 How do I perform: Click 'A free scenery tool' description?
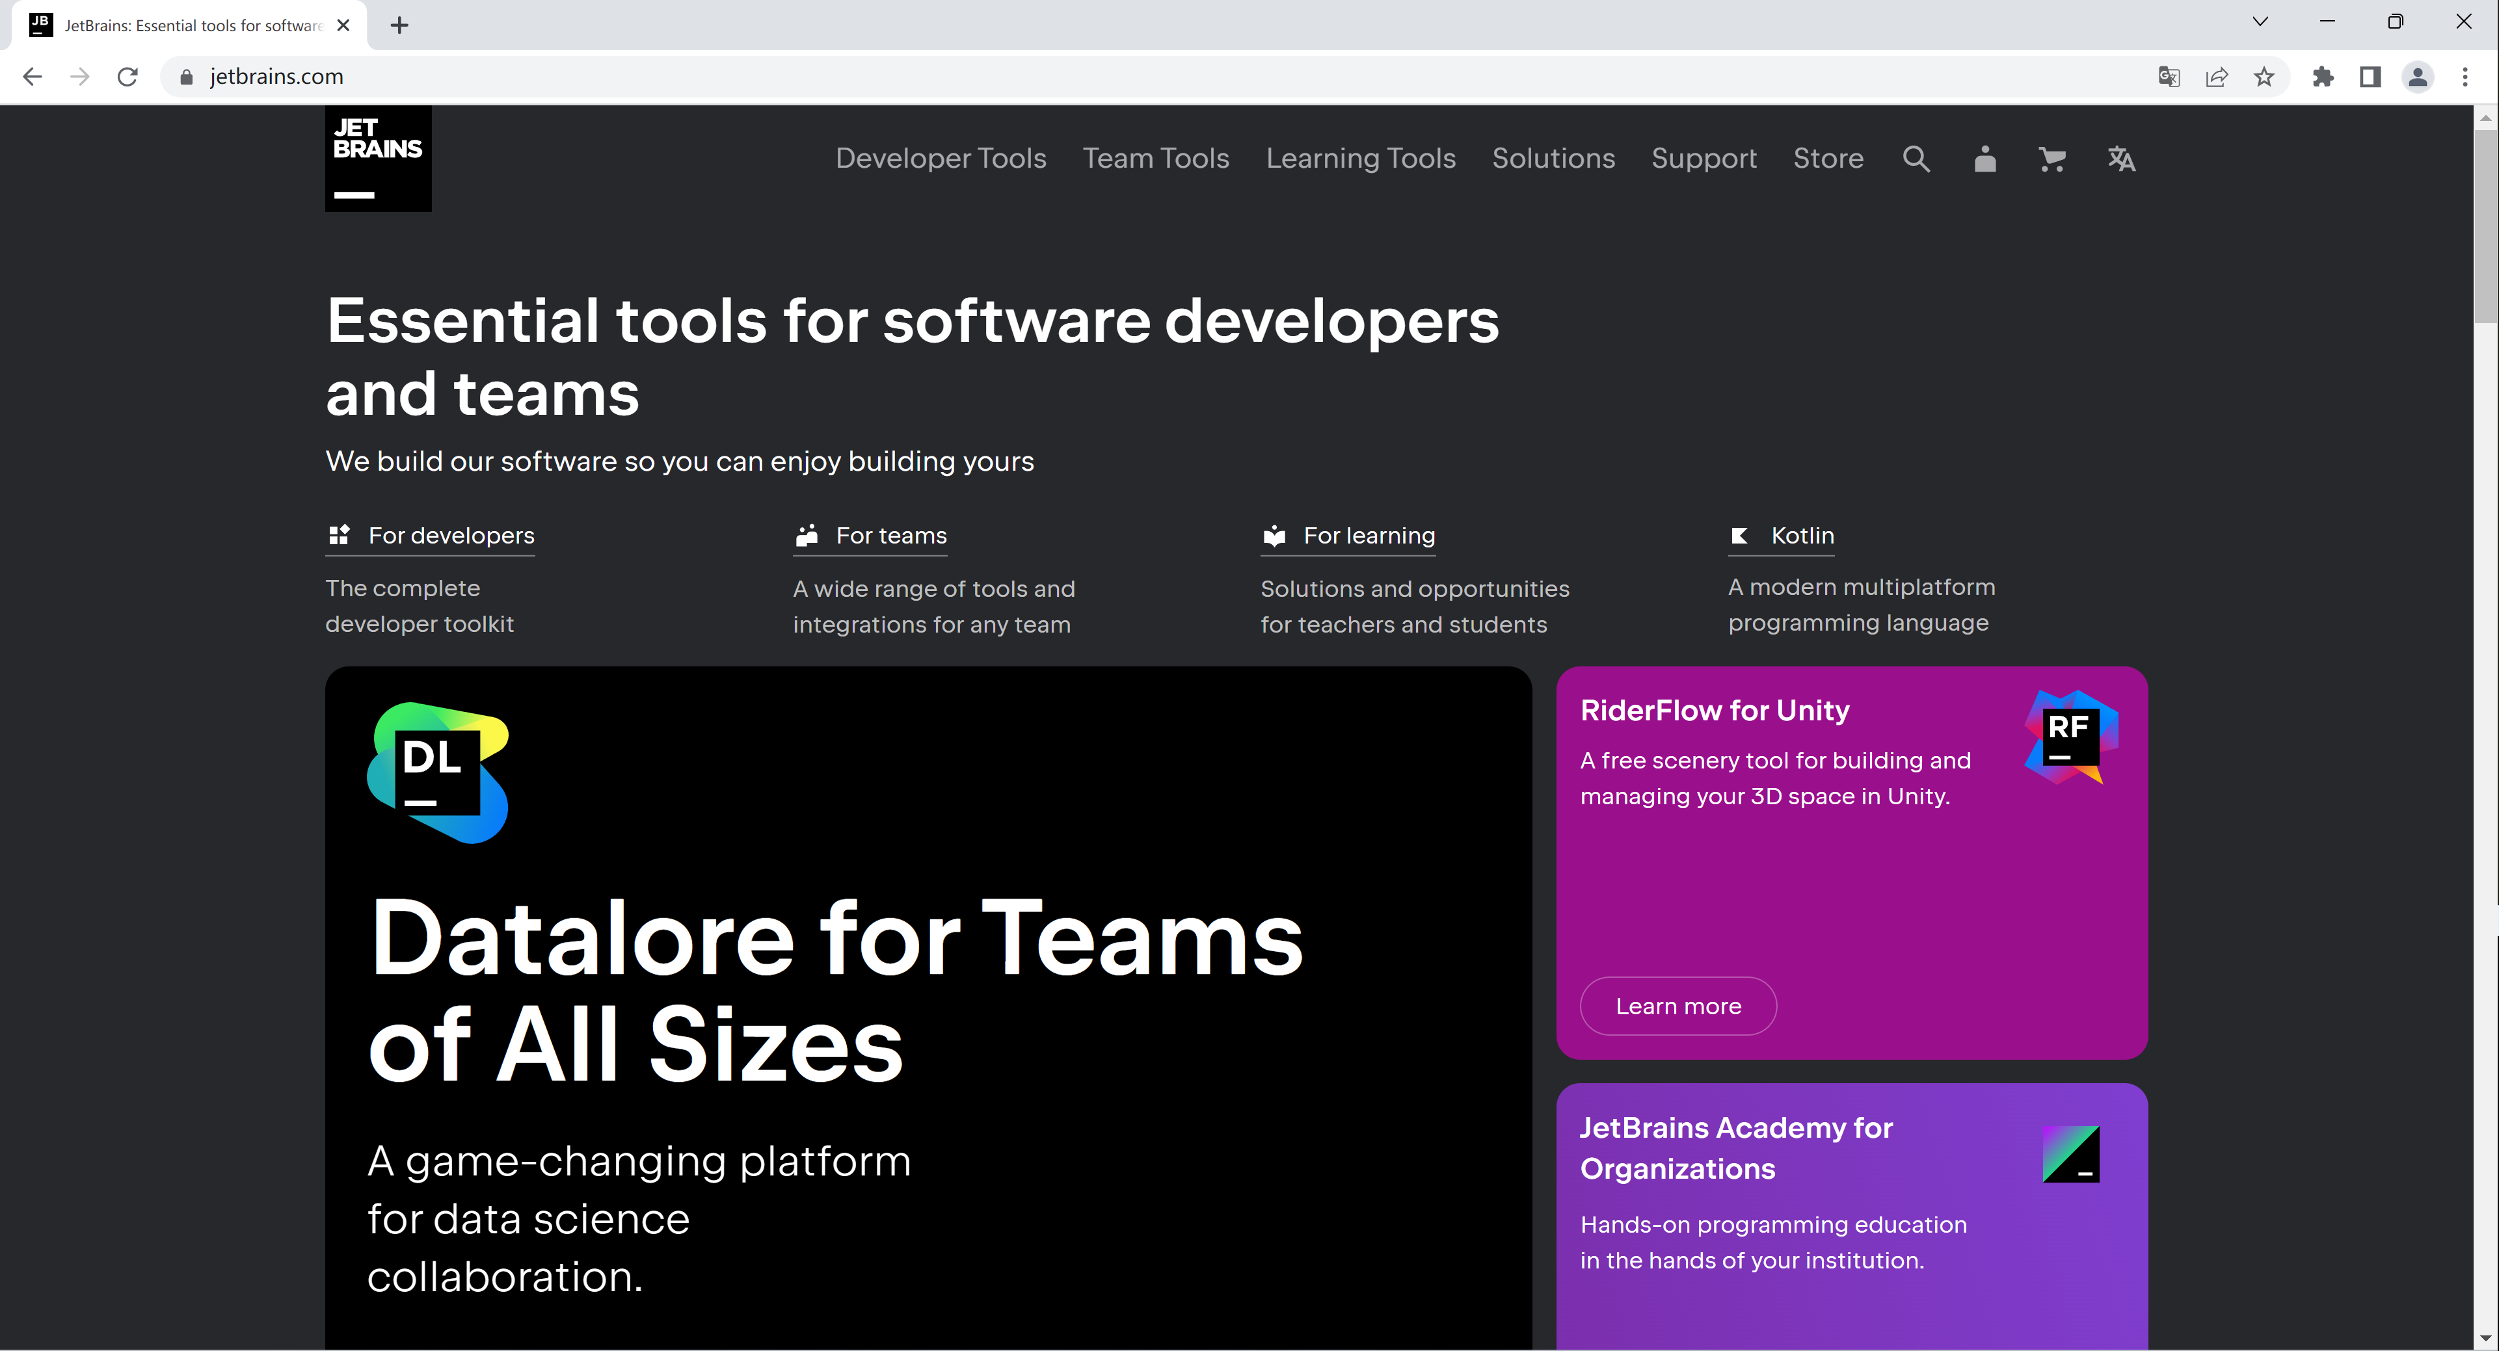coord(1775,778)
